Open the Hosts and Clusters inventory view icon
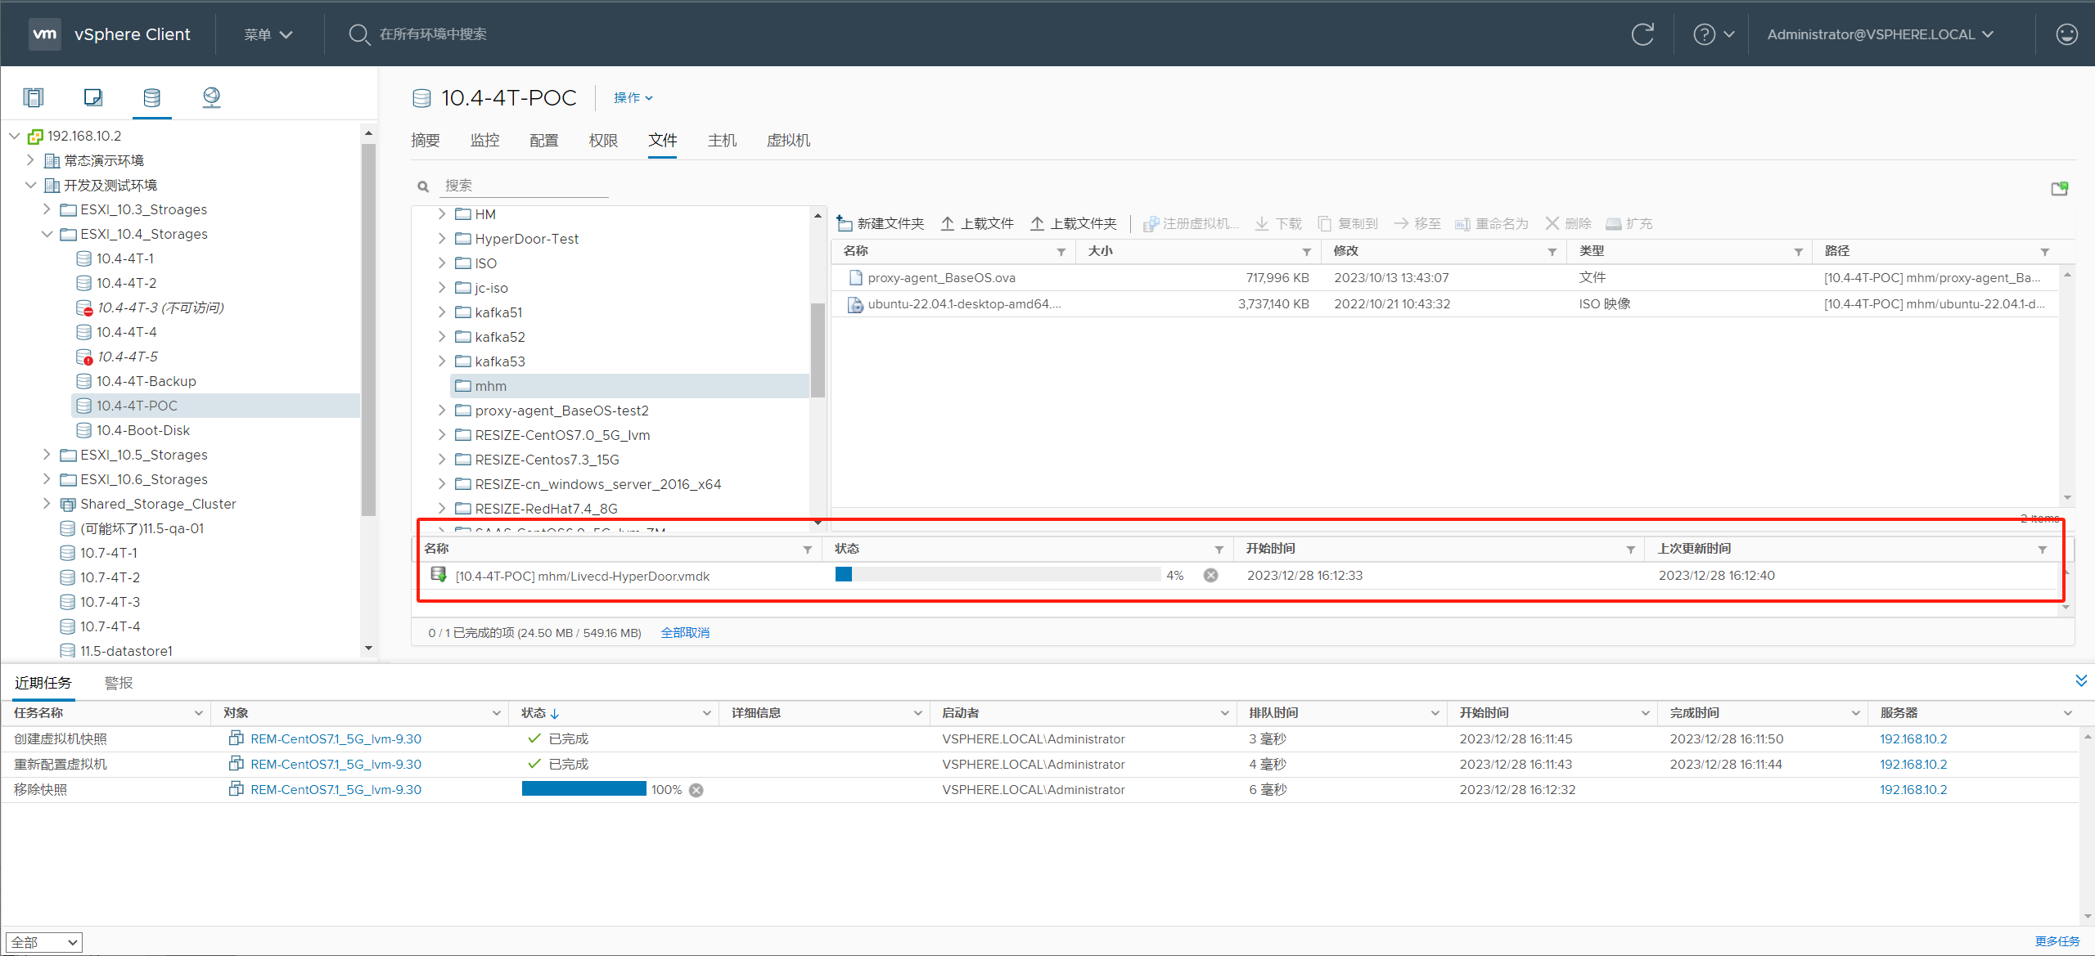This screenshot has width=2095, height=956. click(33, 97)
